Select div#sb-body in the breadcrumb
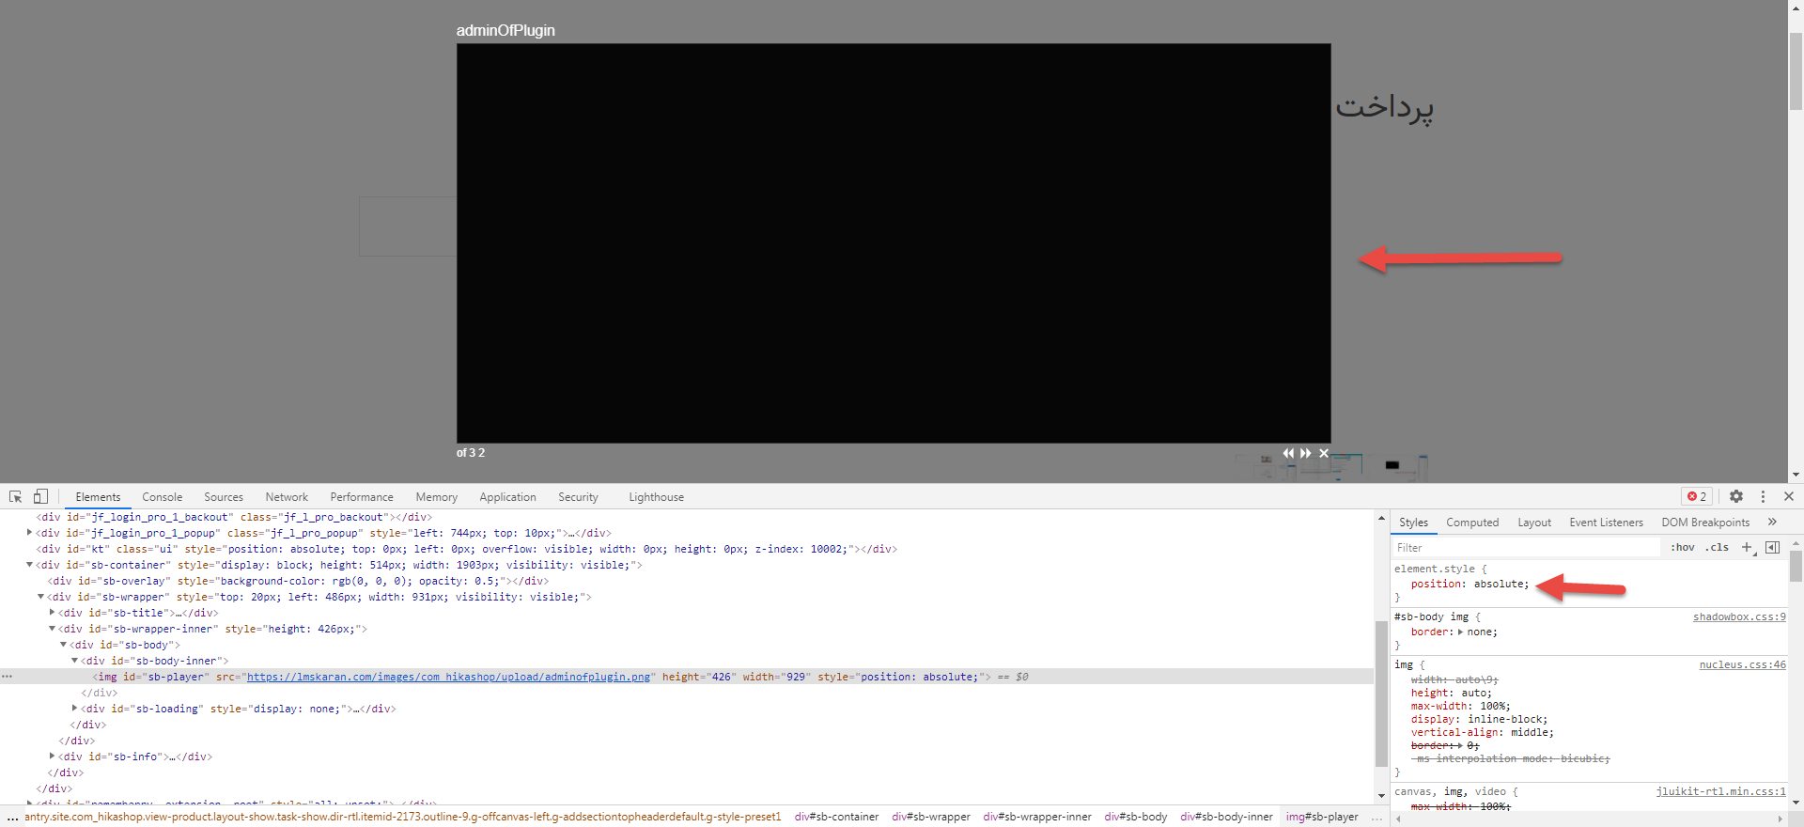1804x827 pixels. point(1136,818)
